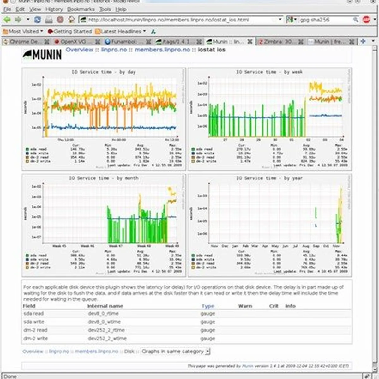Open the Overview link in top breadcrumb
Image resolution: width=379 pixels, height=379 pixels.
click(80, 50)
